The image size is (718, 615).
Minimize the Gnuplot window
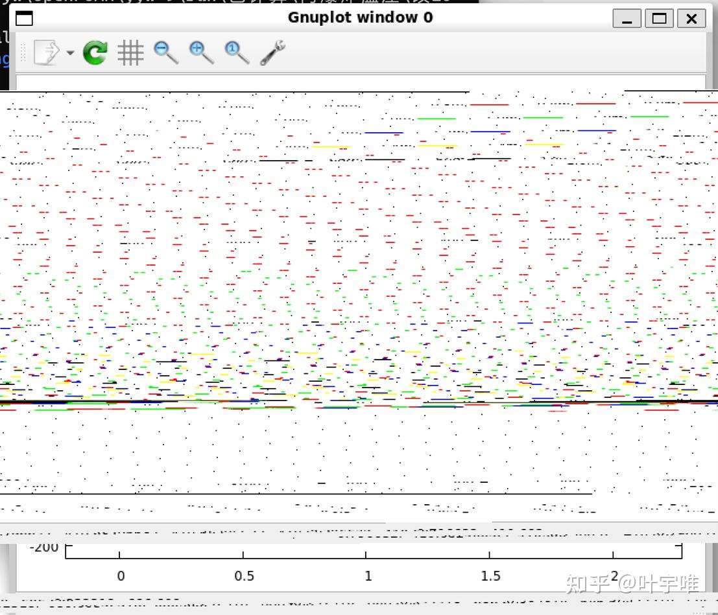pos(627,18)
